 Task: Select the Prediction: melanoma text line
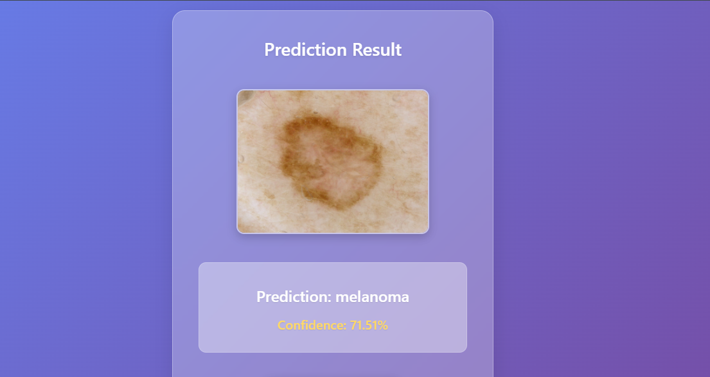click(x=333, y=297)
